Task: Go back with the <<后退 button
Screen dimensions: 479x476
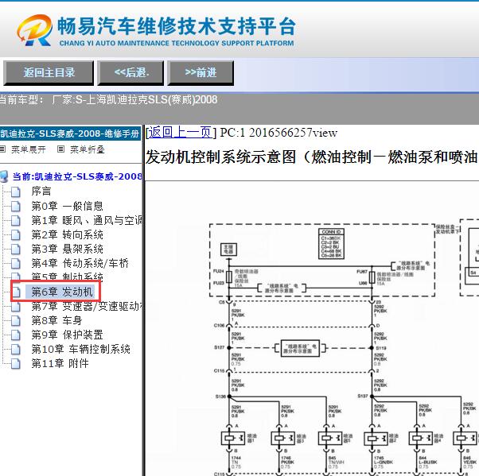Action: click(x=130, y=72)
